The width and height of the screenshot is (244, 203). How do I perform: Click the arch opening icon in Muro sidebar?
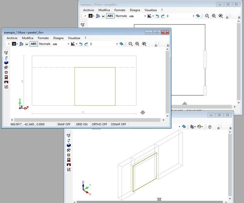click(6, 82)
